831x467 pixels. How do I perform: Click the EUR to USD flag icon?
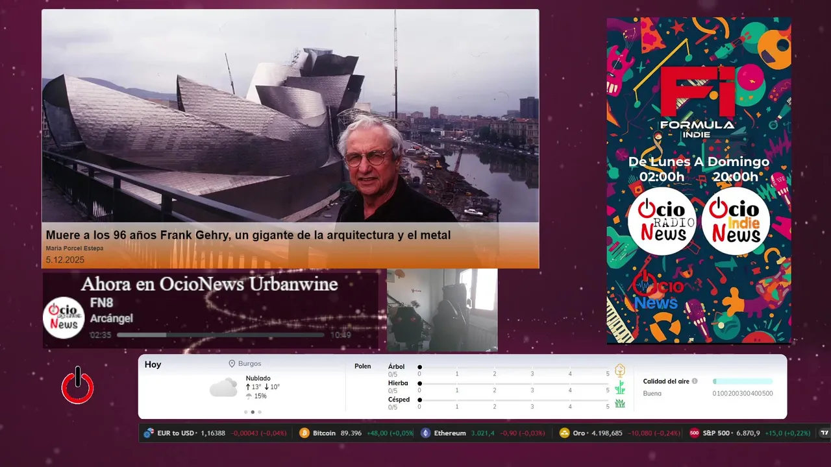(149, 433)
